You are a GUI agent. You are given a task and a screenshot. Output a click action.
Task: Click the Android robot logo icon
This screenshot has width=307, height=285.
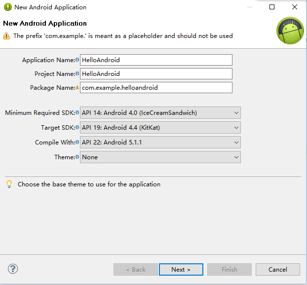click(x=290, y=31)
